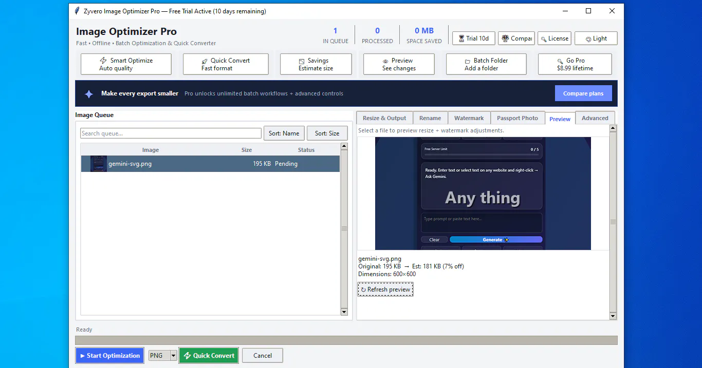Screen dimensions: 702x368
Task: Open the Advanced tab
Action: click(x=595, y=118)
